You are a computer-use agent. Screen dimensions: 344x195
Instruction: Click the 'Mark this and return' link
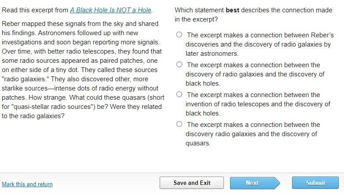pyautogui.click(x=27, y=184)
